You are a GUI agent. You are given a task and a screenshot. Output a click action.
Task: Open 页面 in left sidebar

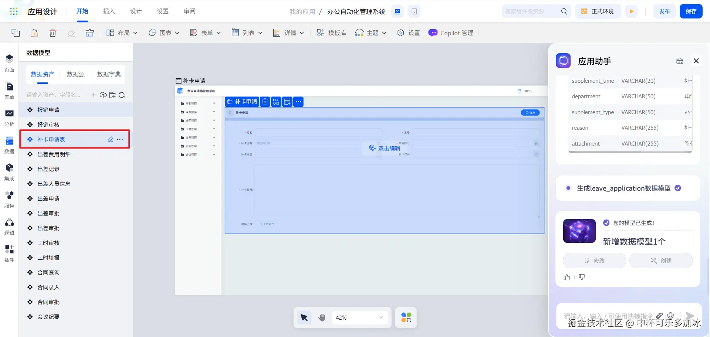click(9, 63)
